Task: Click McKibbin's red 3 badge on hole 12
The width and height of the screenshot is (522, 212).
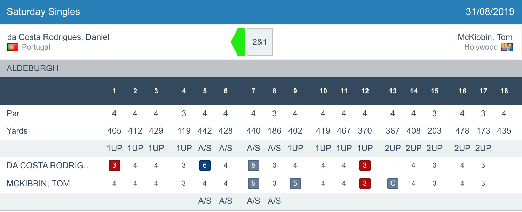Action: tap(365, 183)
